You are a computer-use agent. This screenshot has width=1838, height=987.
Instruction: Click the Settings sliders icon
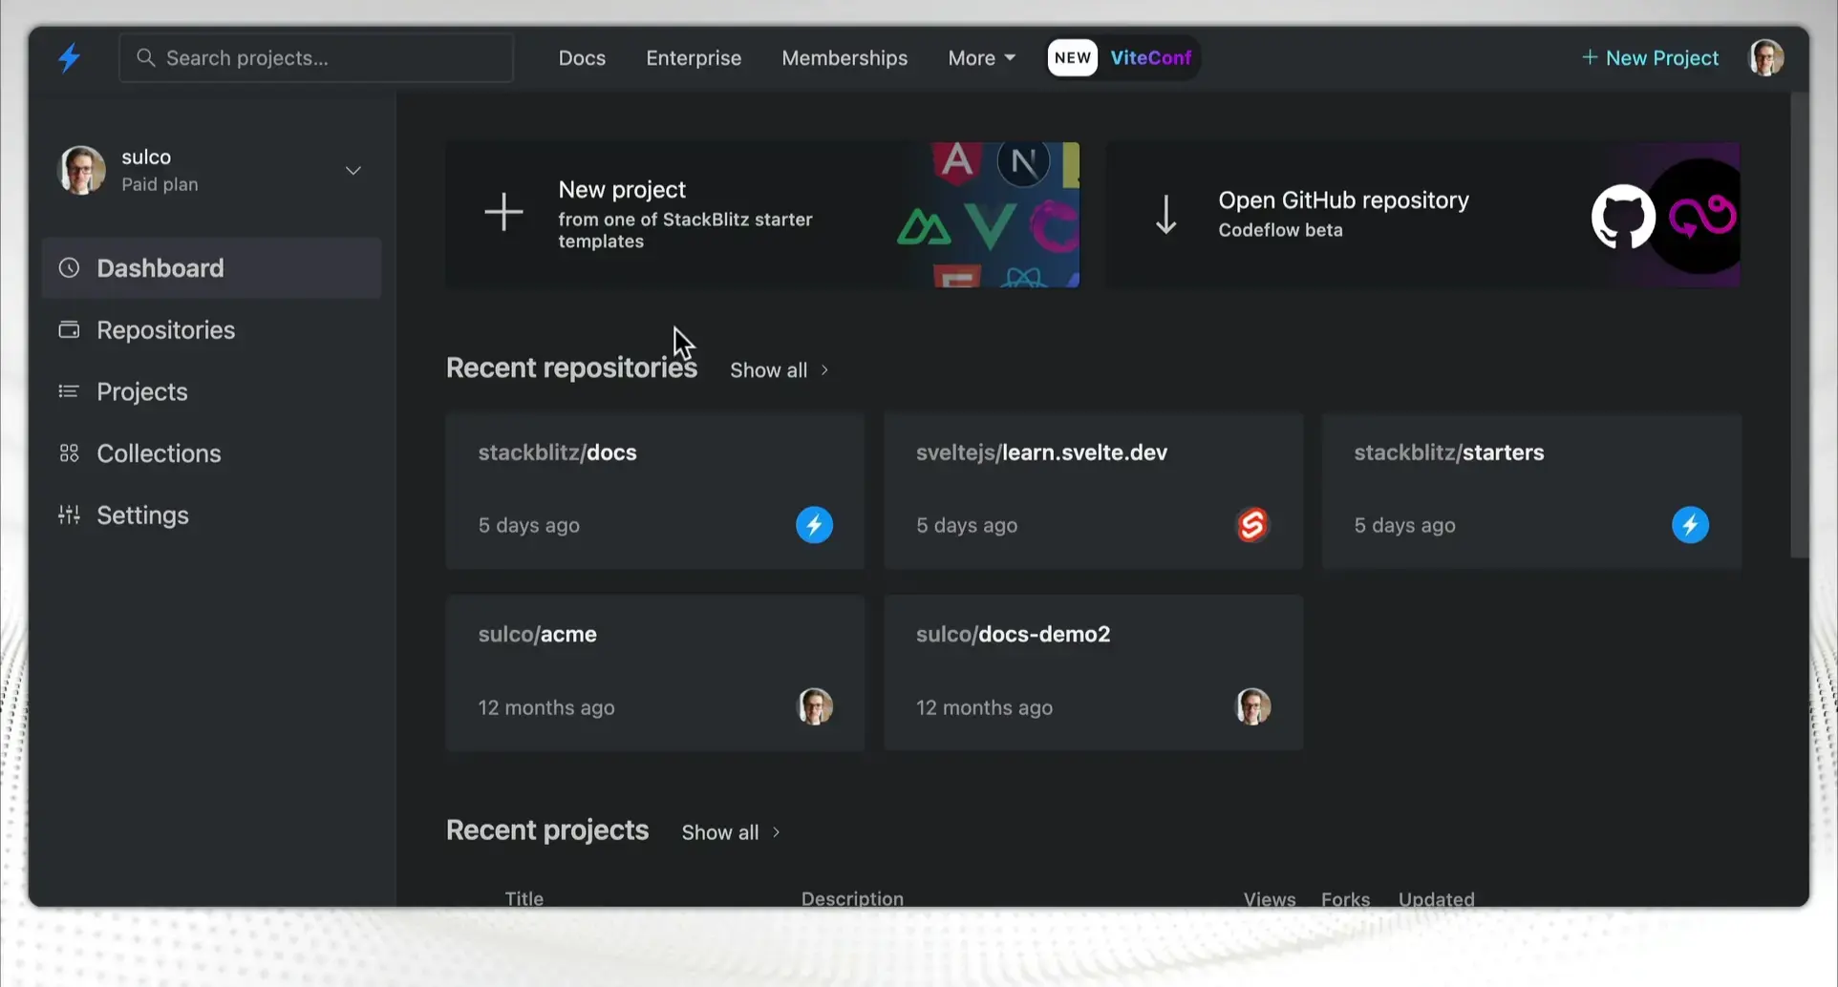tap(69, 515)
